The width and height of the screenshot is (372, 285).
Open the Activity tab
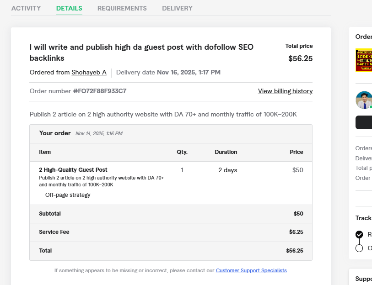click(26, 8)
